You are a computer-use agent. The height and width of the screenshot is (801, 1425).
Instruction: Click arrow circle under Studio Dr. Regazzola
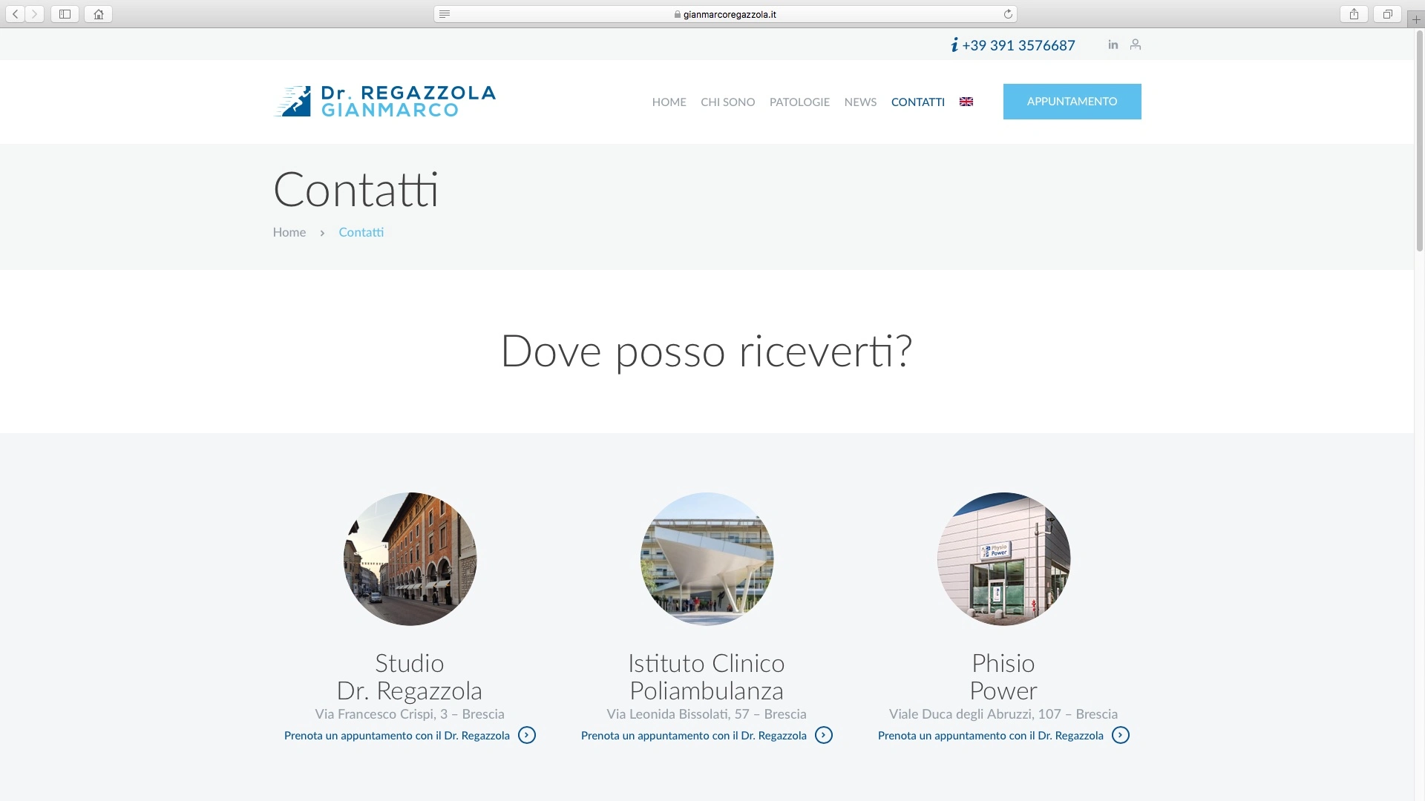point(527,735)
